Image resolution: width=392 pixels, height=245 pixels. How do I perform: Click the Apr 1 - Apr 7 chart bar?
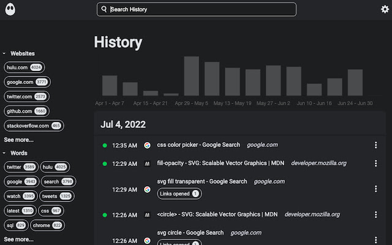[x=110, y=86]
